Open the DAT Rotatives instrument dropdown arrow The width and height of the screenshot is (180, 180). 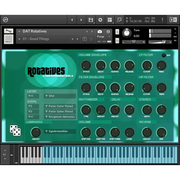(x=19, y=32)
